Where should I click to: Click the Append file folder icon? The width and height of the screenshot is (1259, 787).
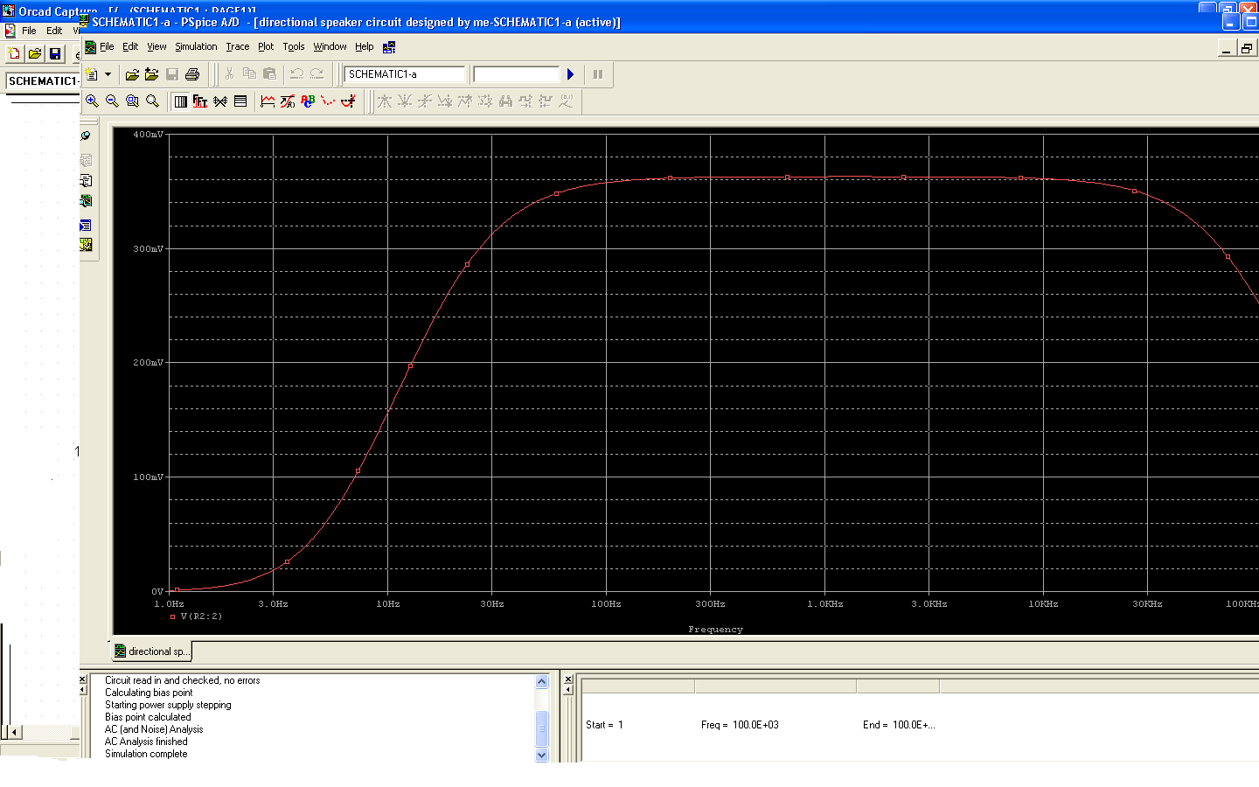point(152,74)
